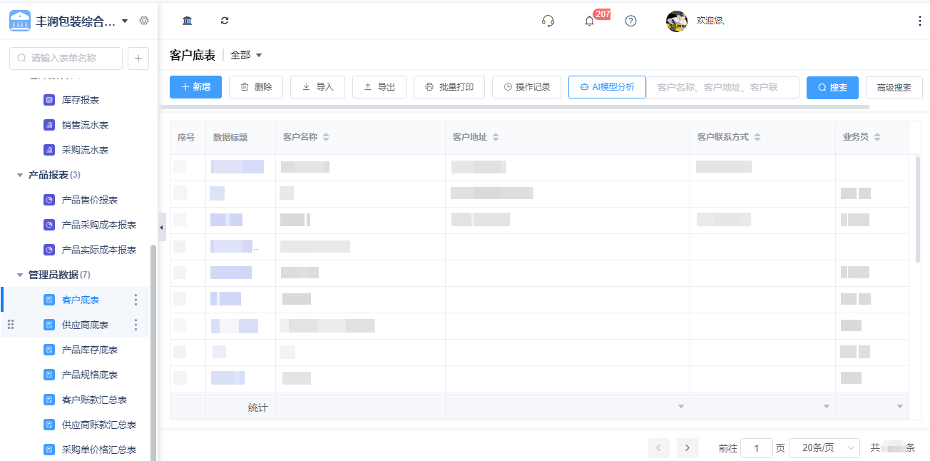Click the 新增 button
The height and width of the screenshot is (461, 930).
tap(195, 87)
